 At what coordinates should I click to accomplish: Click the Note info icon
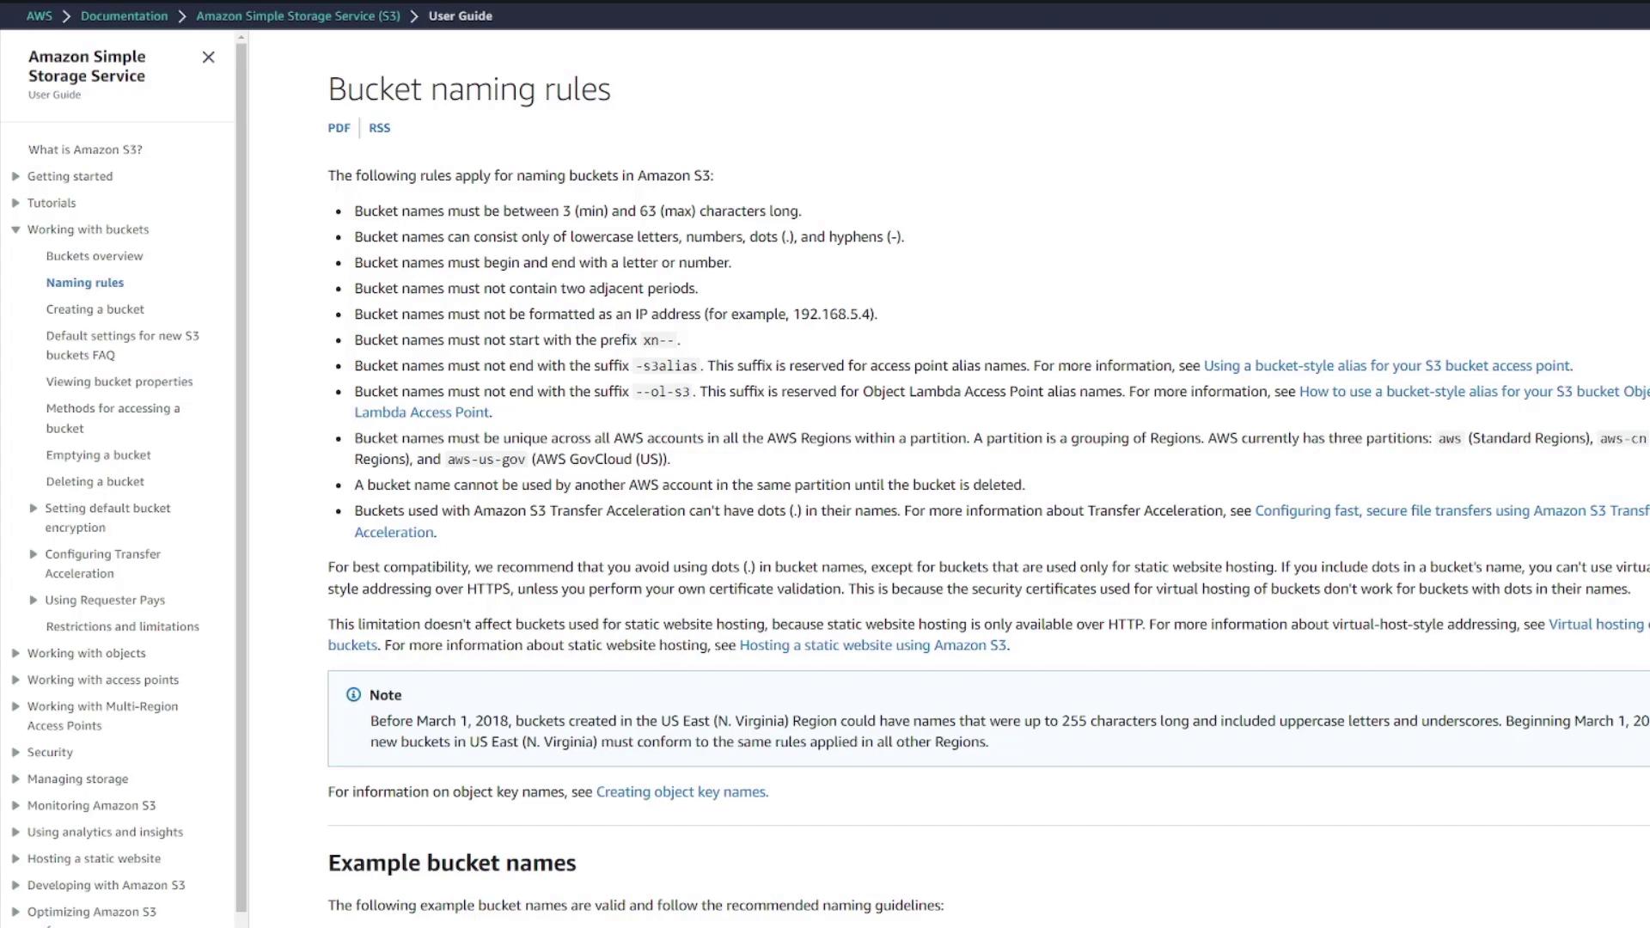(x=353, y=694)
